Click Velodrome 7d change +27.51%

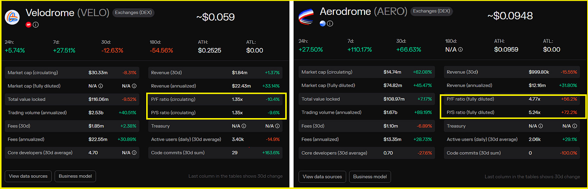(x=64, y=50)
